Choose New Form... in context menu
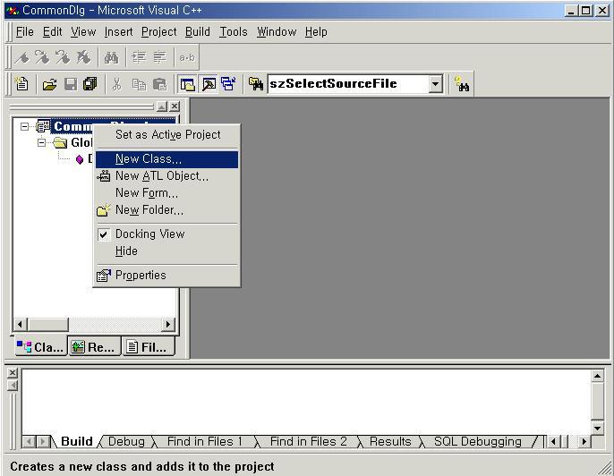614x476 pixels. click(166, 193)
